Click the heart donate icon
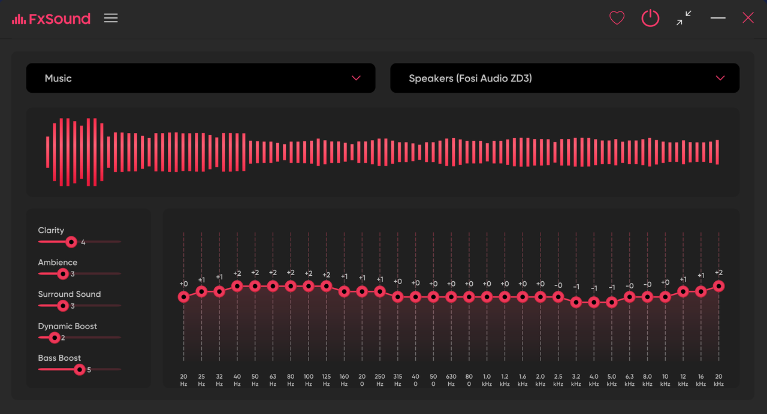767x414 pixels. [x=617, y=19]
